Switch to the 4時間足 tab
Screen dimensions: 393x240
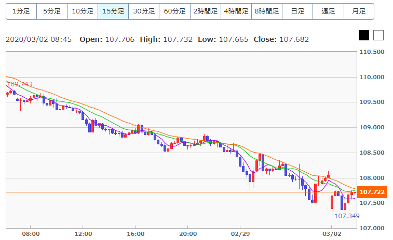point(236,11)
